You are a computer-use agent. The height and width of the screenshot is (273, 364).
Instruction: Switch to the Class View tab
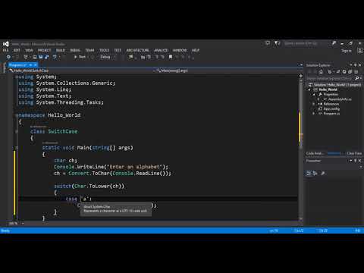point(354,153)
